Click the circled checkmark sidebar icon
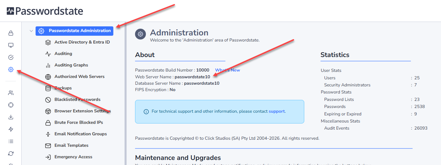This screenshot has width=441, height=165. [11, 57]
